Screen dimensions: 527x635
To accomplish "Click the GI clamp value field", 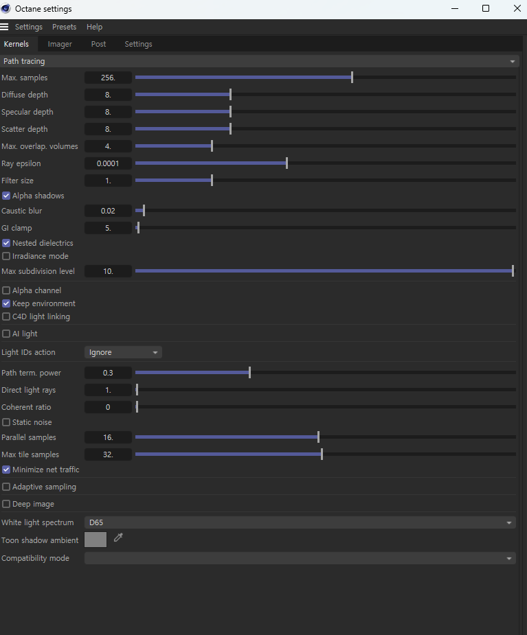I will pos(108,228).
